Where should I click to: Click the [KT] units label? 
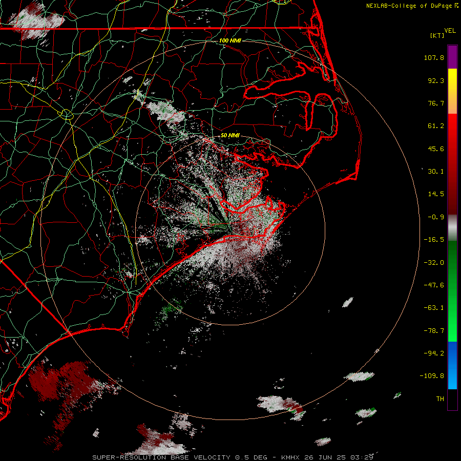pos(437,35)
